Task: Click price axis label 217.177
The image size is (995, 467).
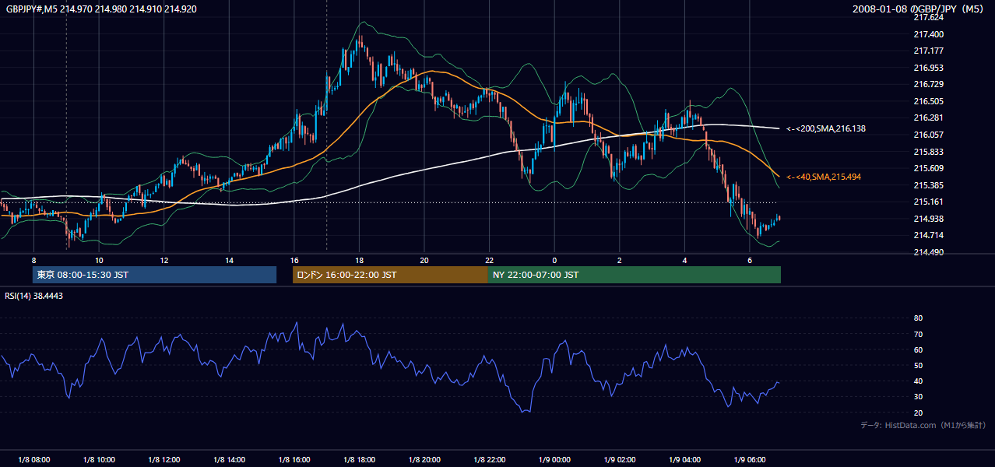Action: 928,51
